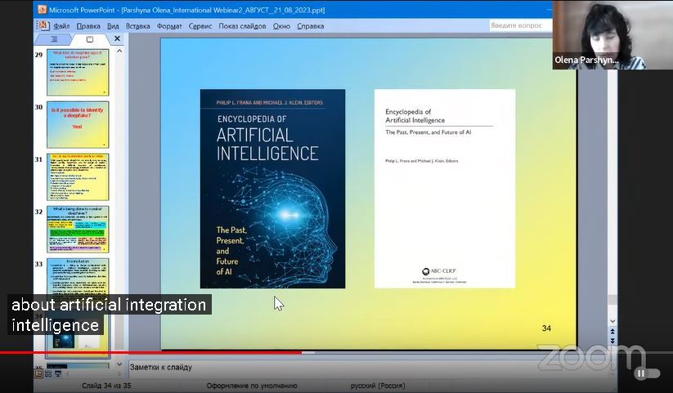
Task: Start slide show from view icons
Action: coord(58,373)
